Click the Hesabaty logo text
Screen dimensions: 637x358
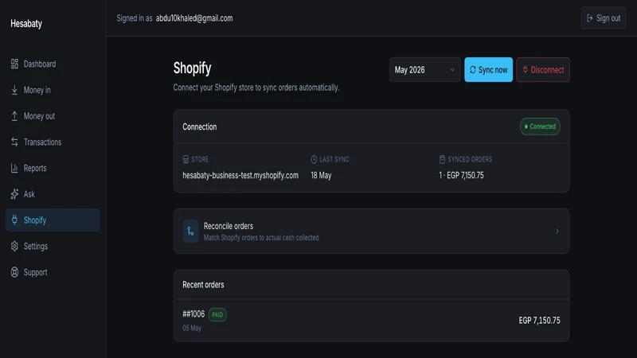click(x=26, y=24)
